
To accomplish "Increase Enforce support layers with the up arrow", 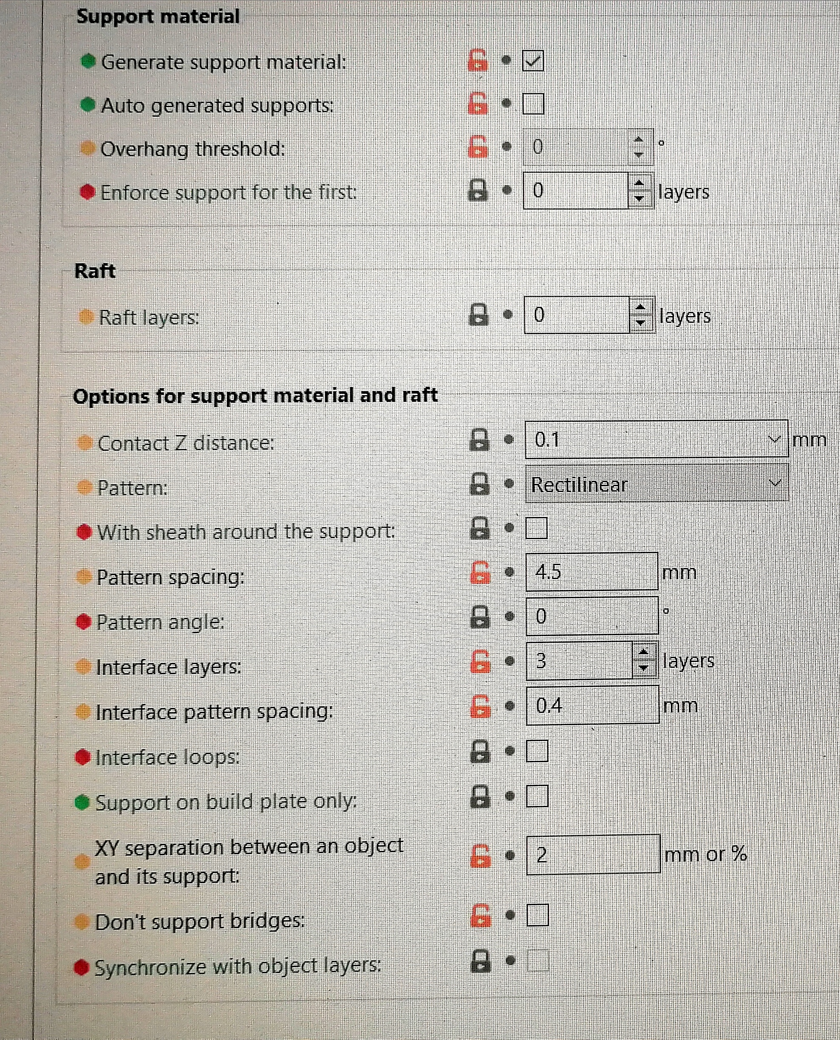I will pos(639,184).
